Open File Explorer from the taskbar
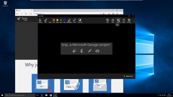 pyautogui.click(x=46, y=95)
